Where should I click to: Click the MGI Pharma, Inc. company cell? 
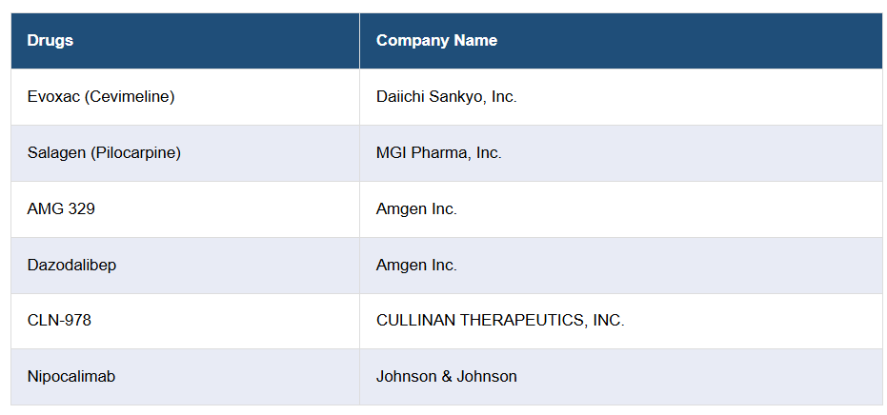[438, 153]
